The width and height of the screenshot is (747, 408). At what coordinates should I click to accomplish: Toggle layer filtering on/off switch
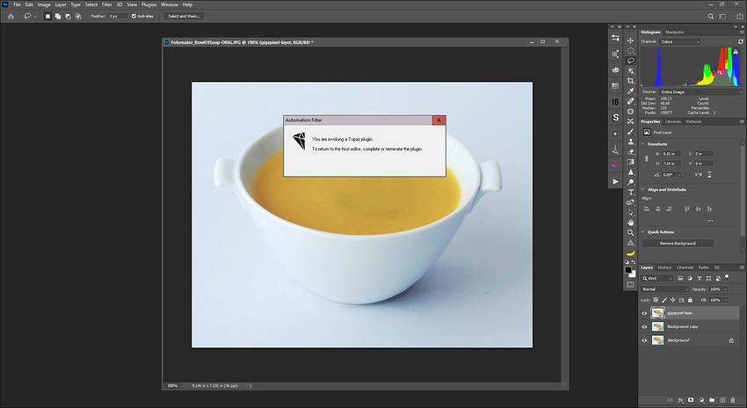[727, 277]
